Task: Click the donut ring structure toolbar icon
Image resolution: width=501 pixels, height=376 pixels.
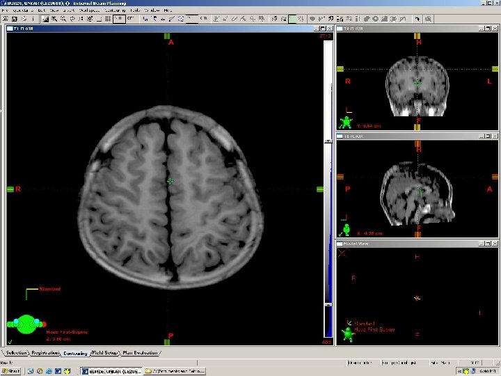Action: [376, 19]
